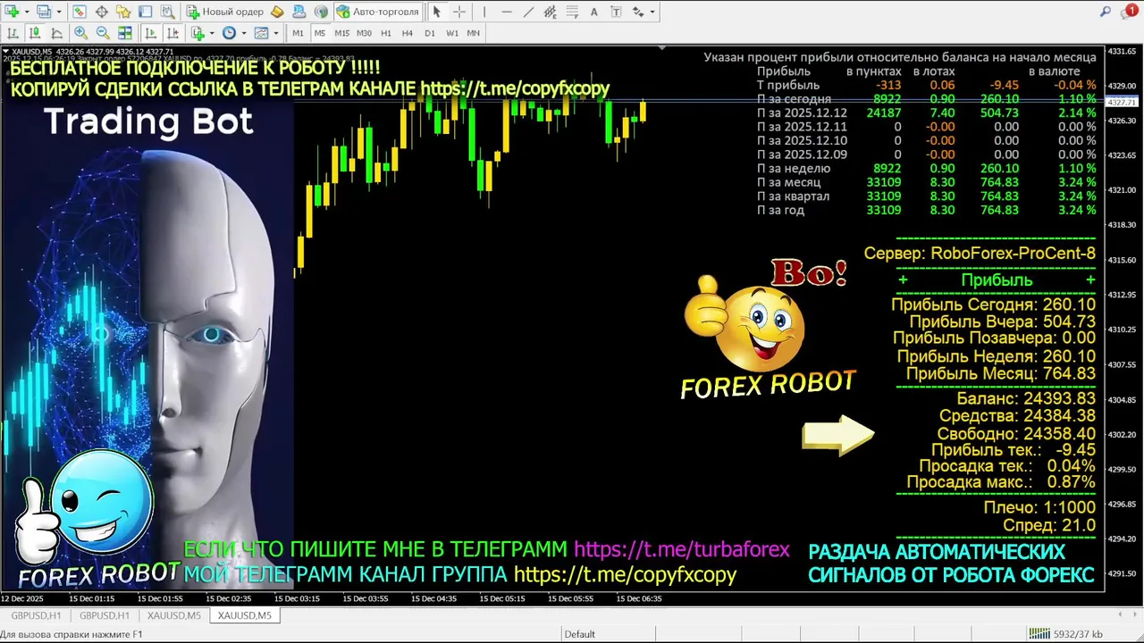Click Default profile in status bar
The image size is (1144, 643).
point(579,634)
